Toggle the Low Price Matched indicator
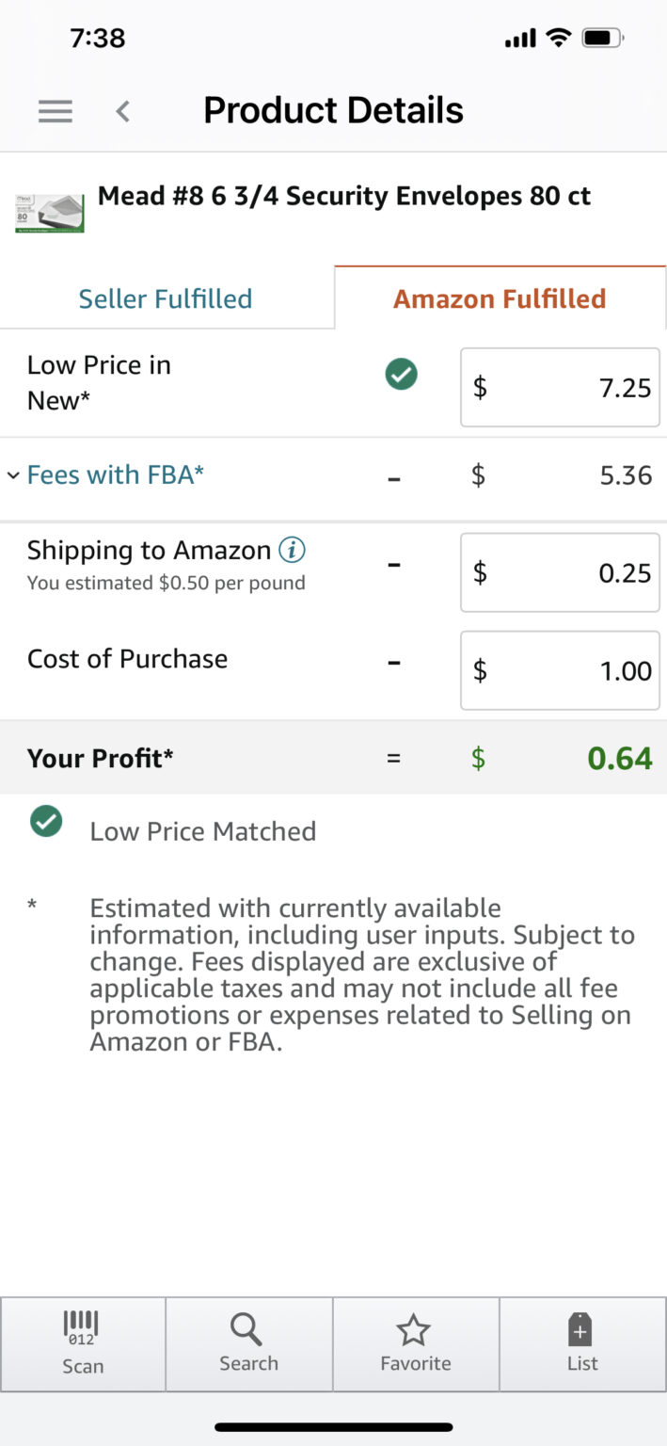This screenshot has width=667, height=1446. pyautogui.click(x=46, y=821)
